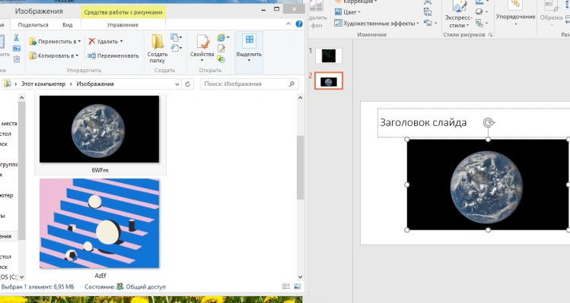Viewport: 570px width, 303px height.
Task: Click the file name label AzEf
Action: click(x=100, y=276)
